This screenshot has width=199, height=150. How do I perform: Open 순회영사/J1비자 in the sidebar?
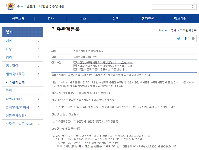tap(17, 107)
